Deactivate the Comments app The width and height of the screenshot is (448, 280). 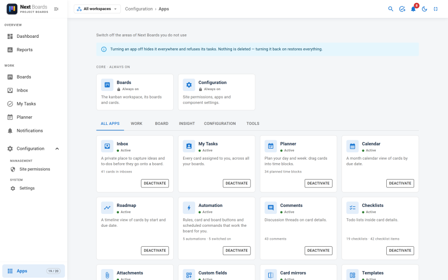pyautogui.click(x=318, y=251)
